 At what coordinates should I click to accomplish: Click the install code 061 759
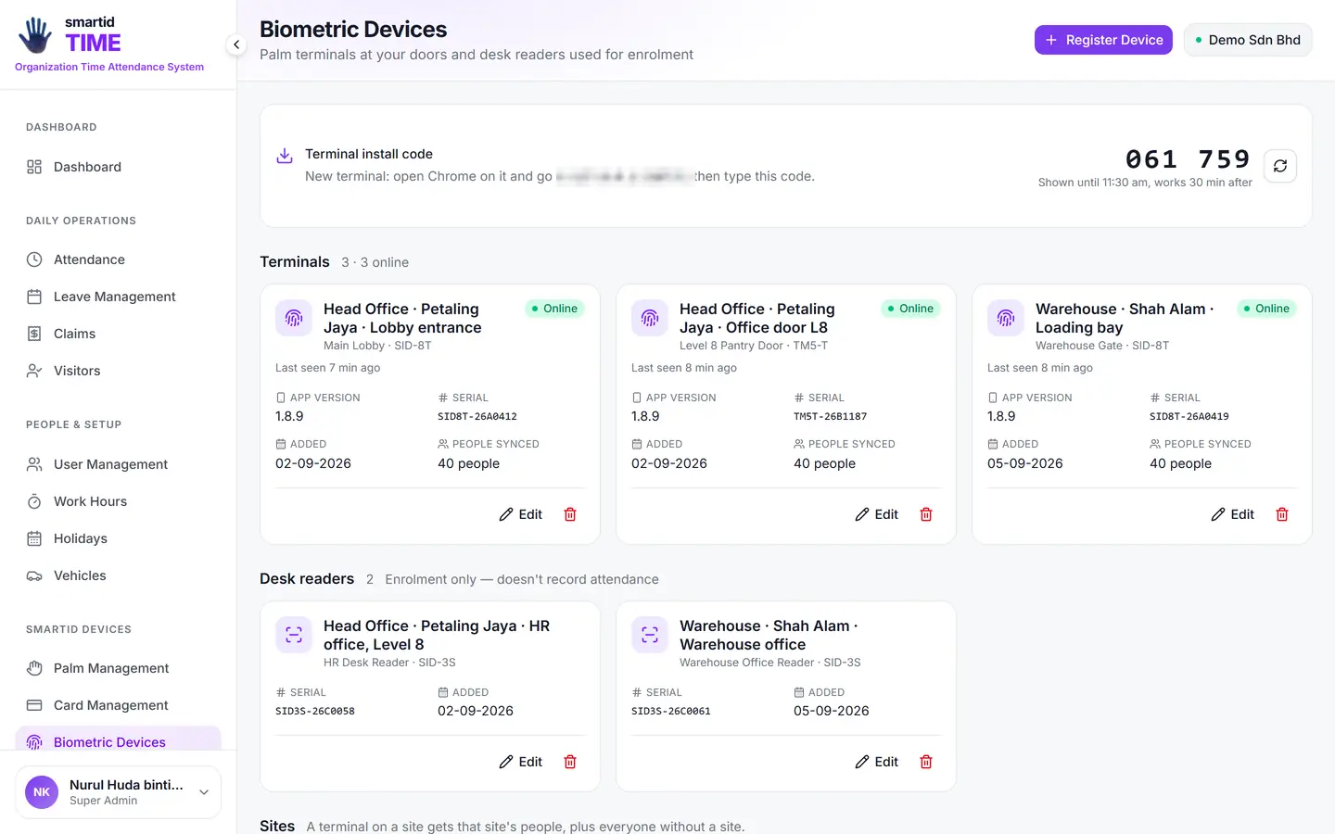coord(1188,159)
